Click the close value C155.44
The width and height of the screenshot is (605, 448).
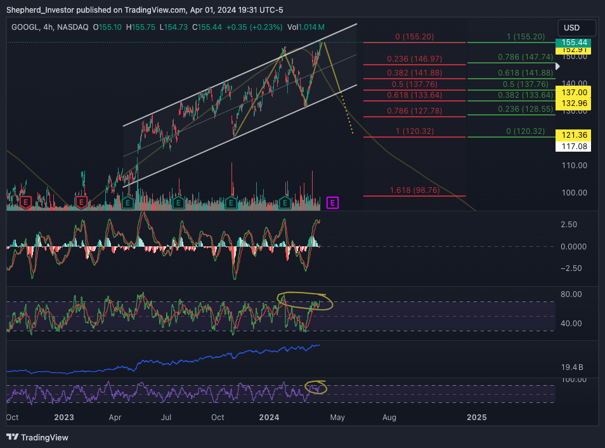tap(207, 27)
